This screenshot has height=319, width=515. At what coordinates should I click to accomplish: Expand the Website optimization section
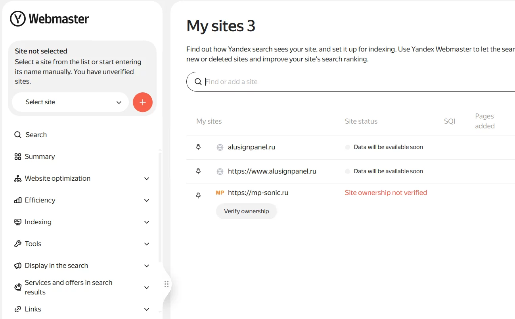[x=147, y=179]
